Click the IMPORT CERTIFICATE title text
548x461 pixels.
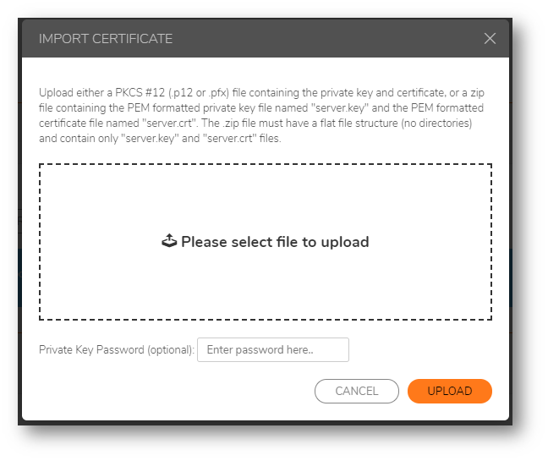106,39
